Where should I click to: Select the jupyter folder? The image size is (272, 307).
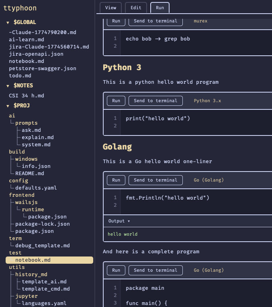27,296
